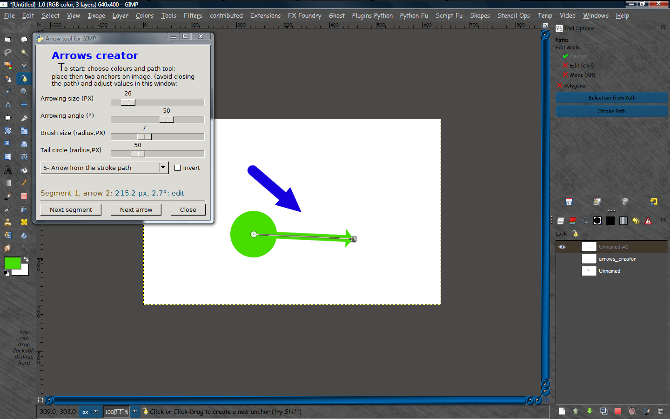Toggle visibility of Unnamed #1 layer
Image resolution: width=670 pixels, height=419 pixels.
coord(562,247)
